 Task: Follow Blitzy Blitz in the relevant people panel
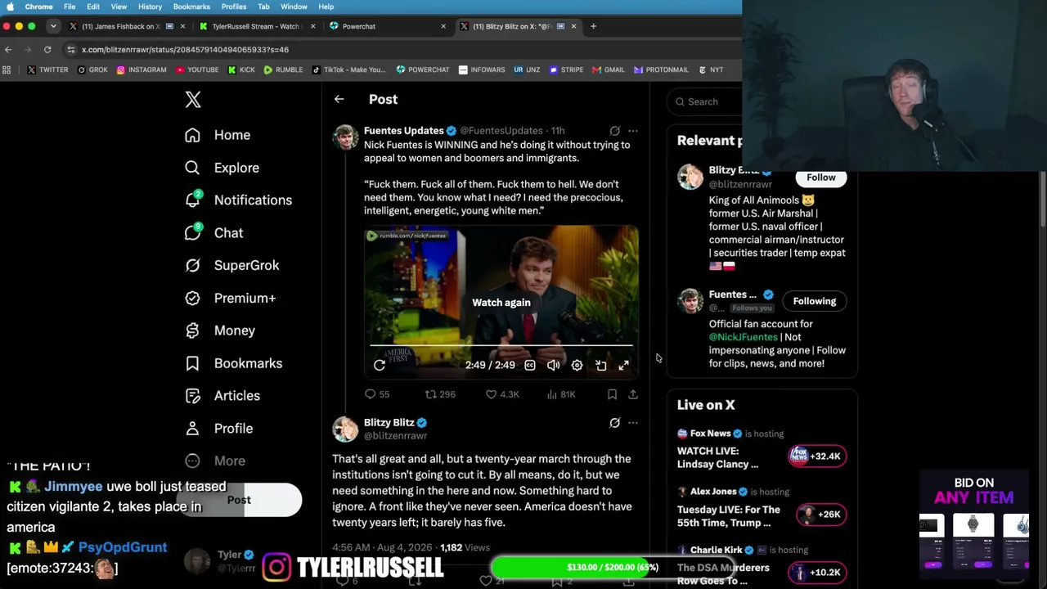pyautogui.click(x=821, y=178)
